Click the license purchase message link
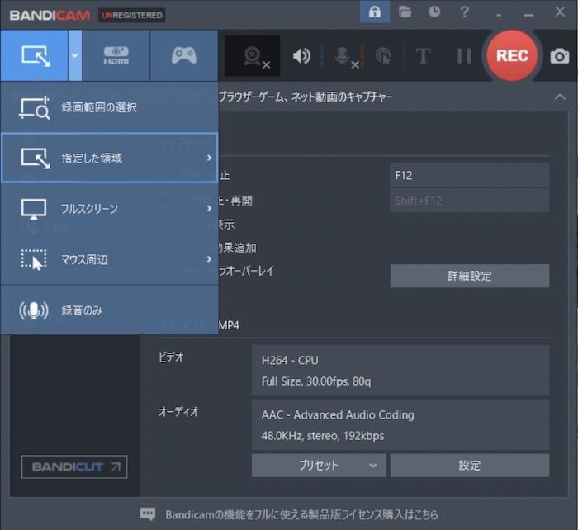Screen dimensions: 578x530 (301, 514)
